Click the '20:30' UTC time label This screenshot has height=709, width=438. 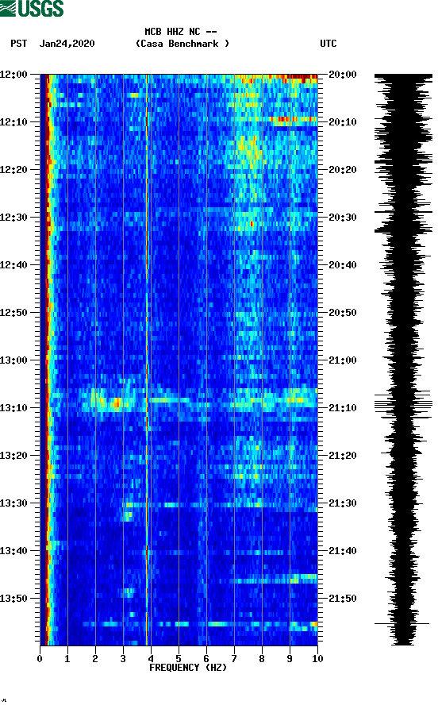[343, 217]
